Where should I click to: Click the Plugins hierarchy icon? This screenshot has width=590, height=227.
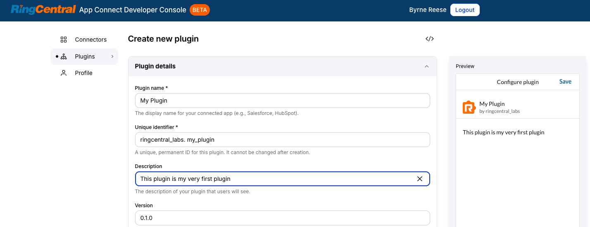64,56
